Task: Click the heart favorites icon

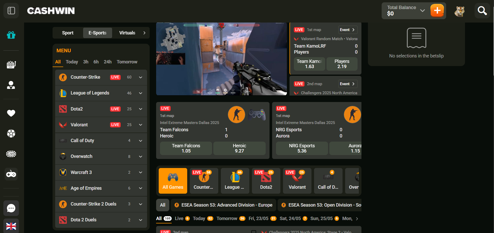Action: 11,113
